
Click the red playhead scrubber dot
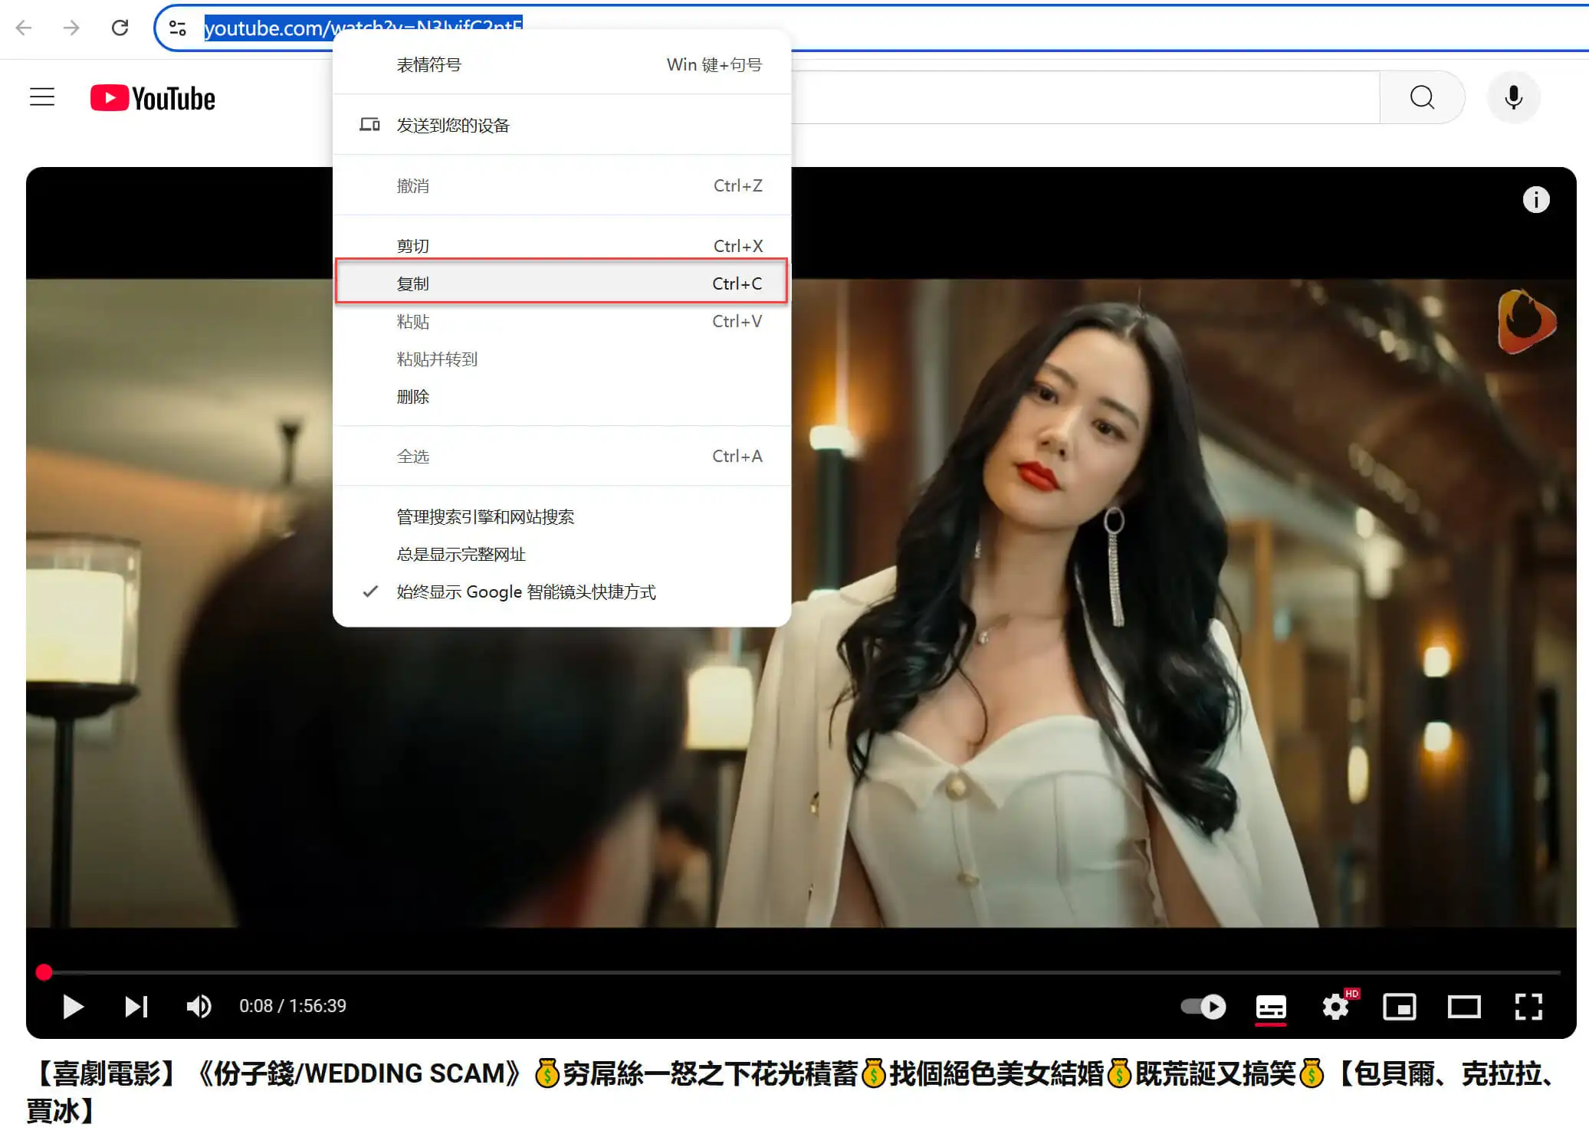coord(44,972)
